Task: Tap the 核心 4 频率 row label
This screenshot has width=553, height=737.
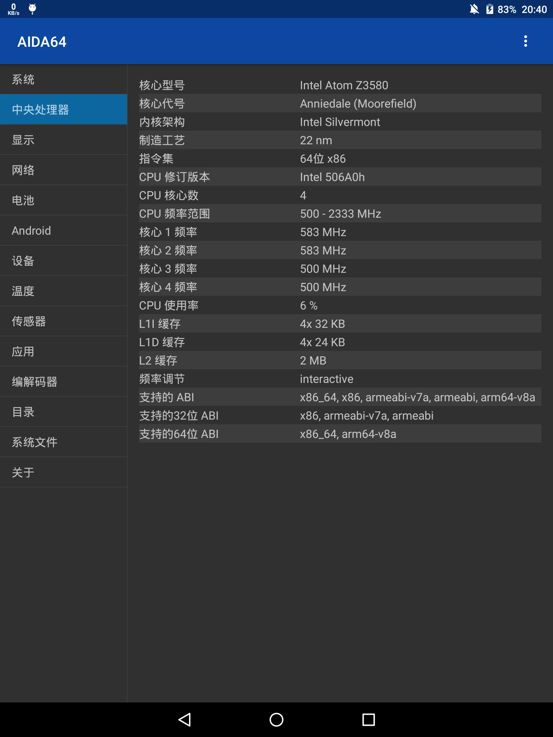Action: tap(168, 287)
